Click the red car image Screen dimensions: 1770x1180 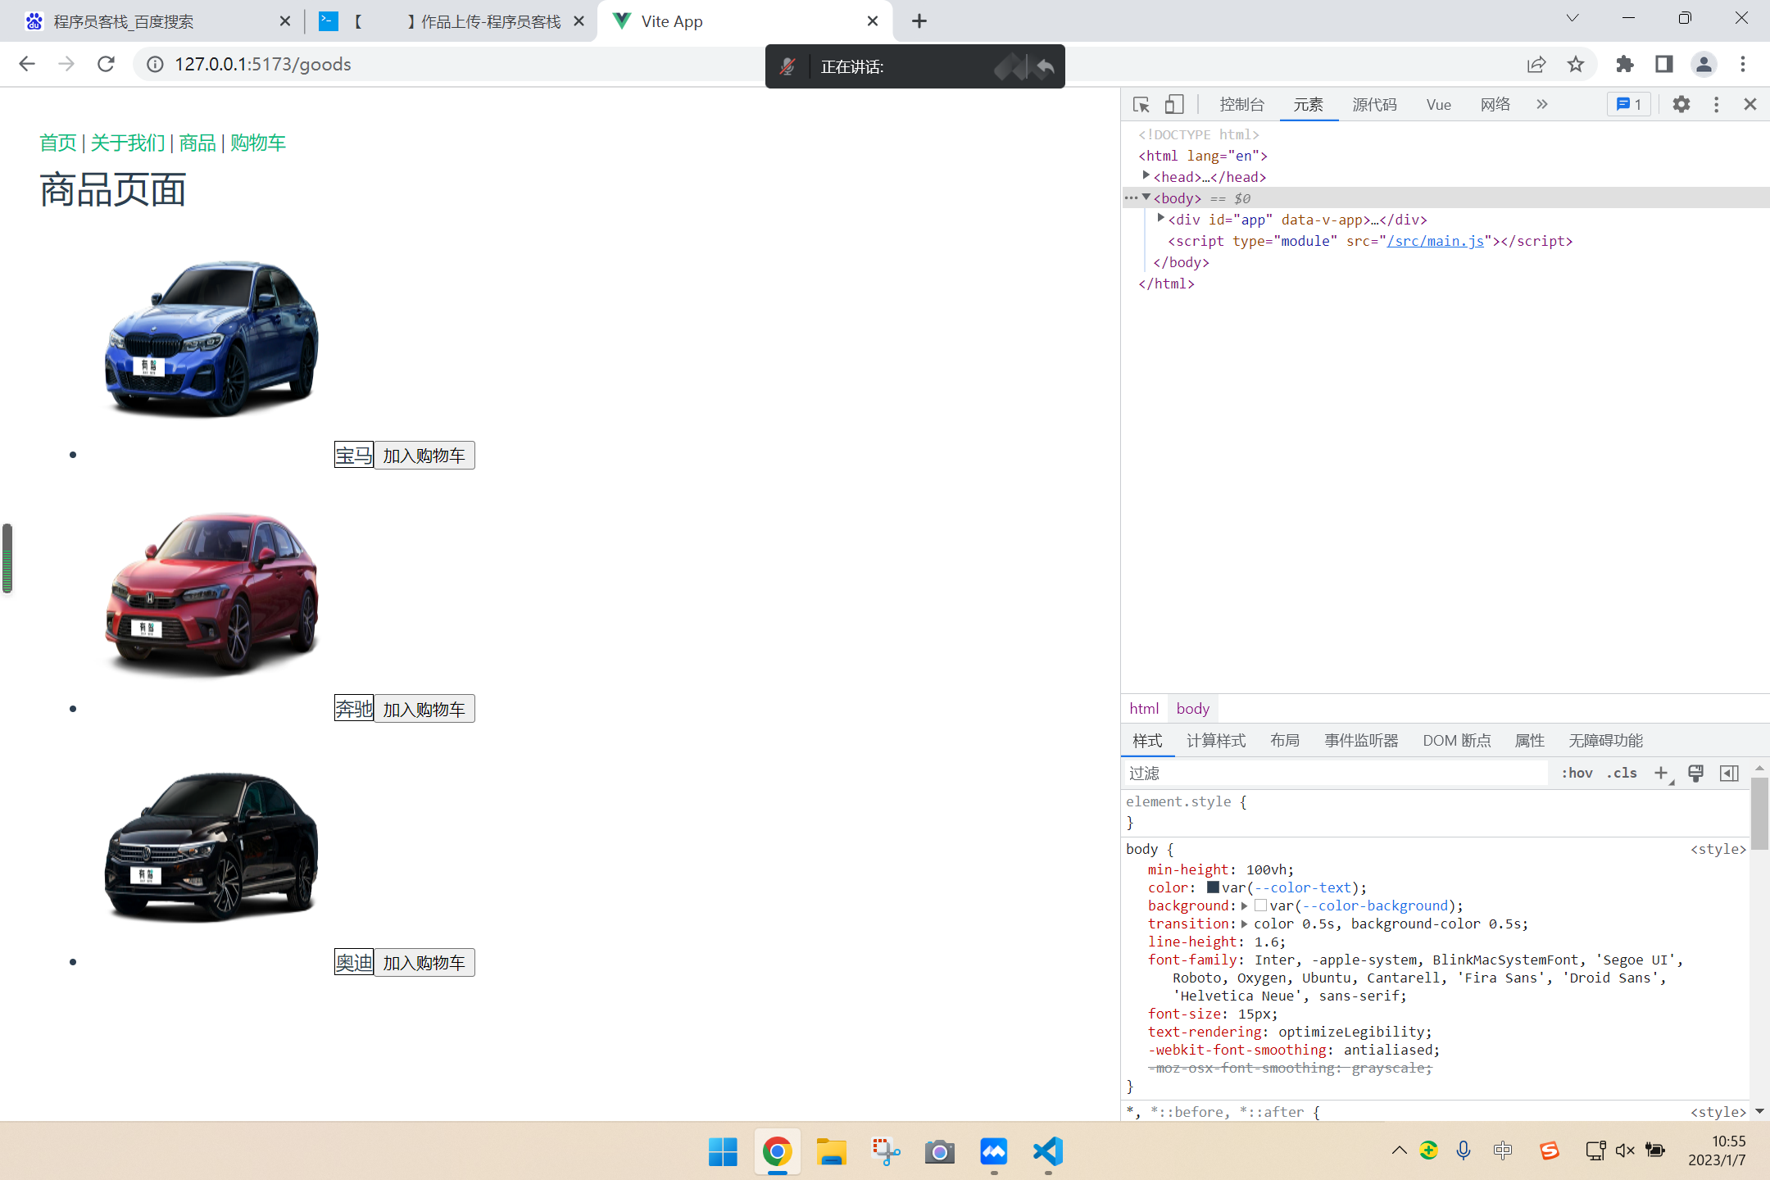(211, 594)
